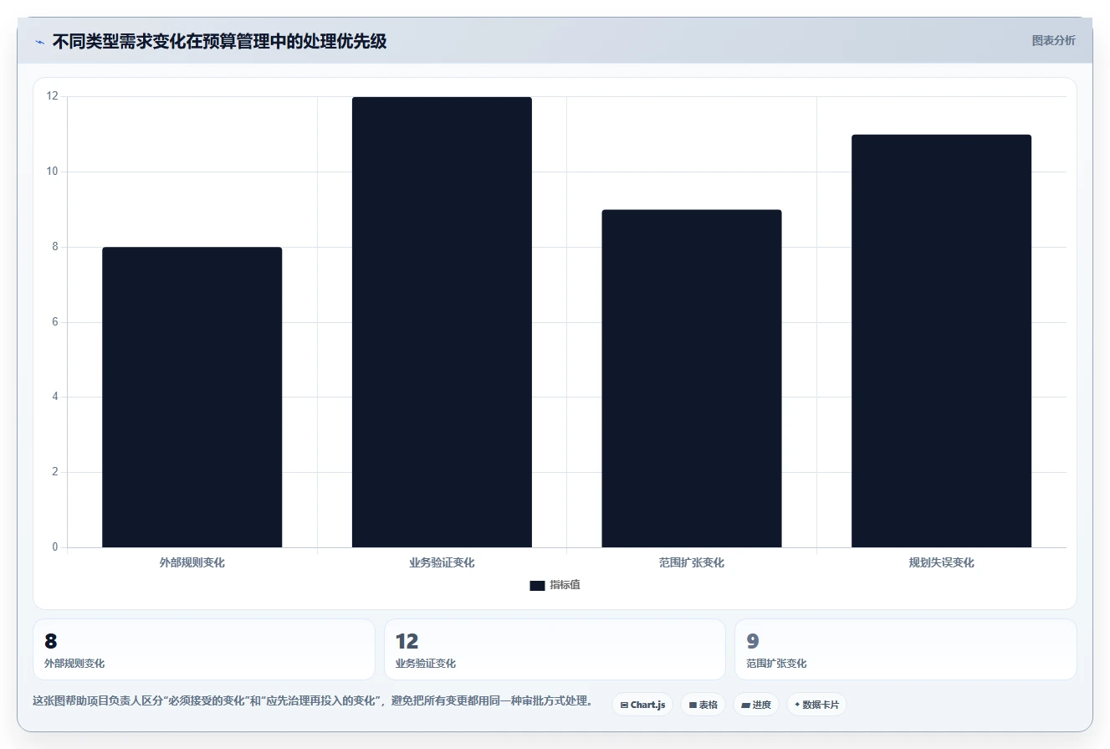
Task: Open the data card showing value 9
Action: pyautogui.click(x=906, y=649)
